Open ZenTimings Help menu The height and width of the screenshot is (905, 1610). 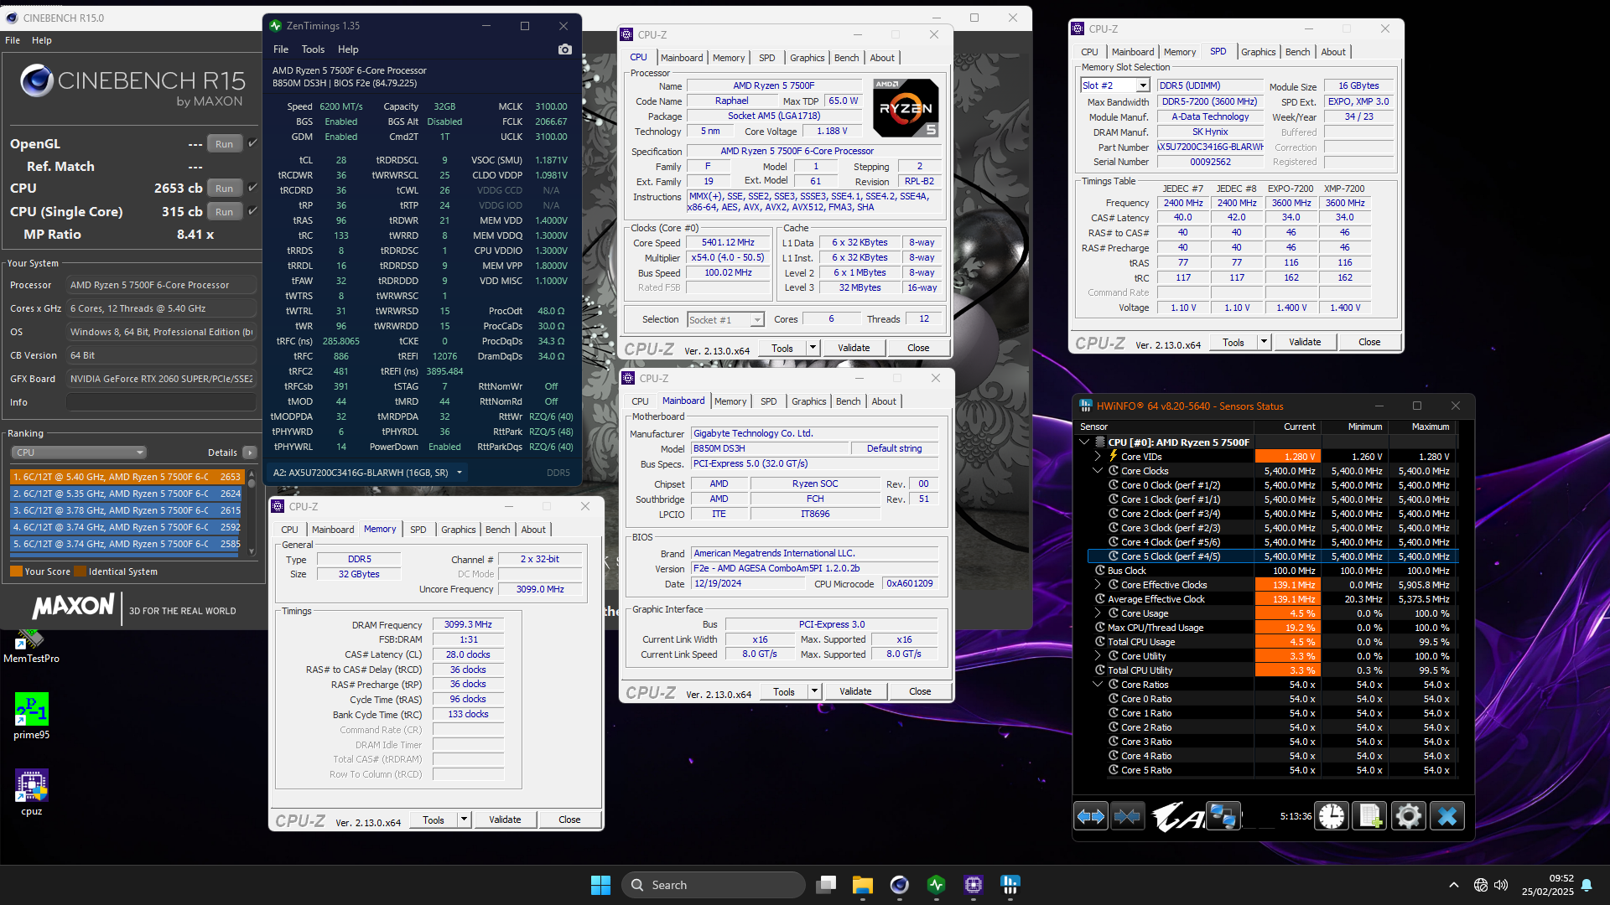348,49
